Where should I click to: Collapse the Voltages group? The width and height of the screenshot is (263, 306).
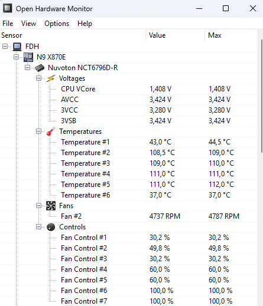pos(38,78)
